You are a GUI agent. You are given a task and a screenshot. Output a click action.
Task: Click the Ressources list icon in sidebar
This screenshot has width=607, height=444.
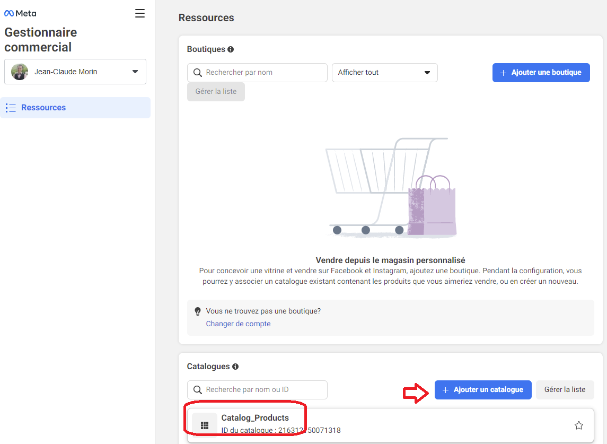[x=11, y=108]
